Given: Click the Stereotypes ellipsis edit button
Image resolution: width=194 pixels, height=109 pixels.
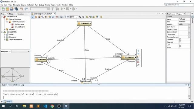Looking at the screenshot, I should pyautogui.click(x=189, y=27).
